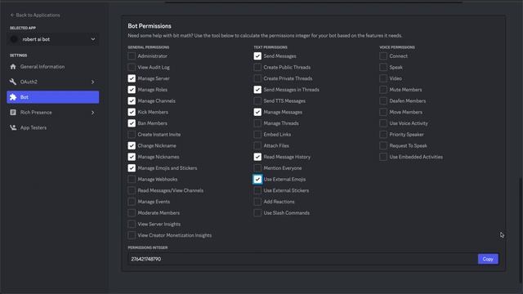Screen dimensions: 523x294
Task: Enable View Creator Monetization Insights checkbox
Action: (132, 235)
